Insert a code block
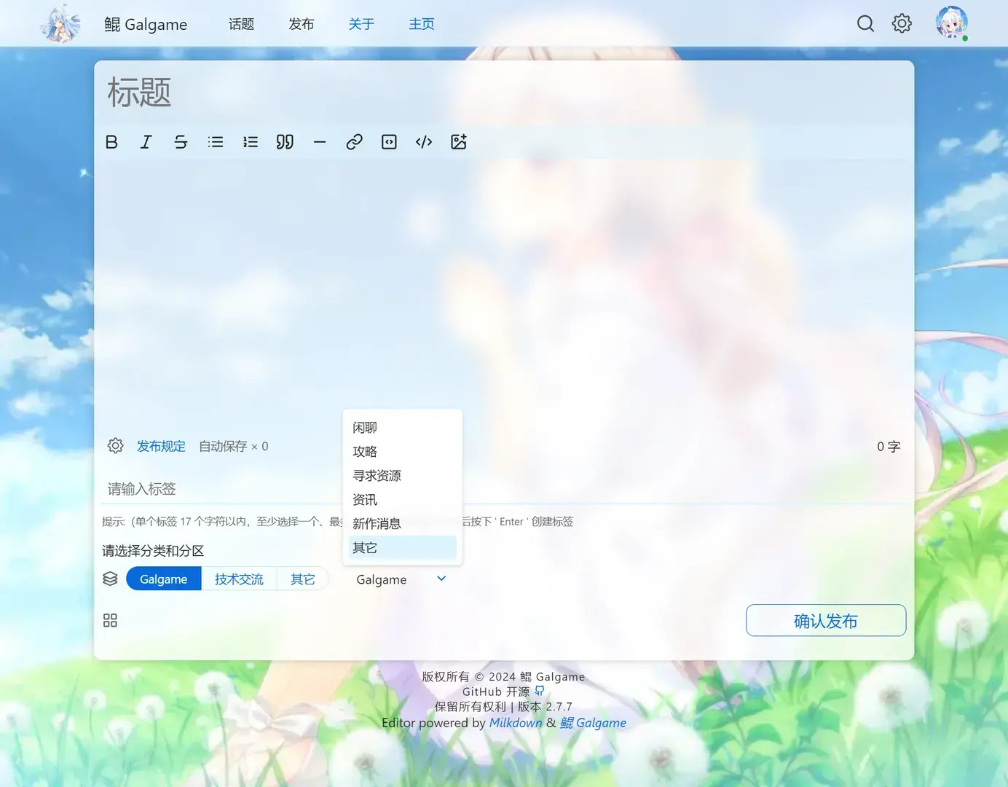 tap(389, 142)
